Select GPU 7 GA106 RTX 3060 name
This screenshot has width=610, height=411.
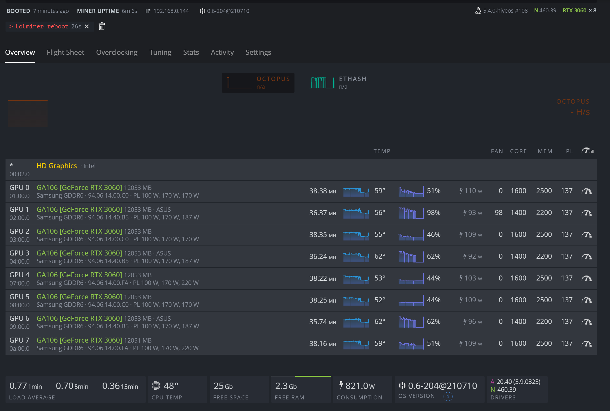tap(79, 340)
